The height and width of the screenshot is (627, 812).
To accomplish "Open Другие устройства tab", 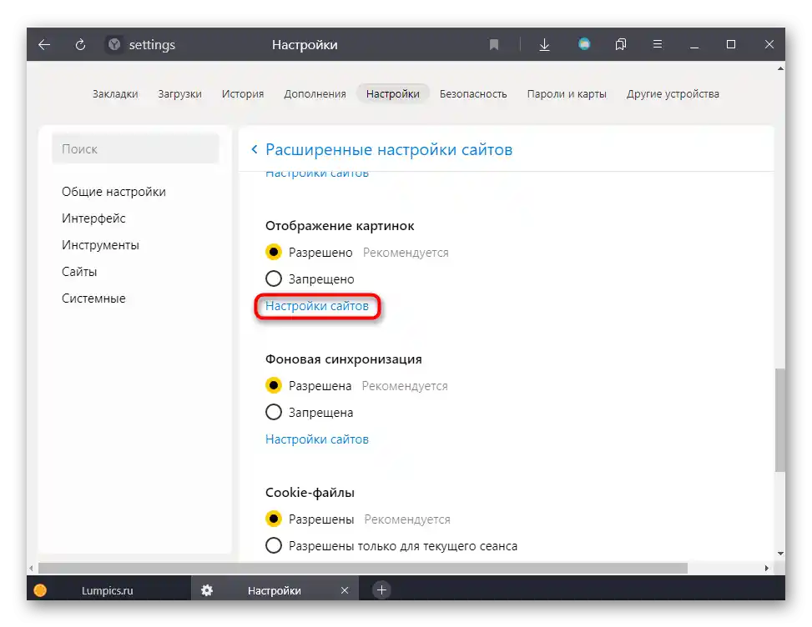I will point(673,93).
